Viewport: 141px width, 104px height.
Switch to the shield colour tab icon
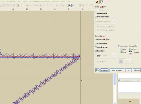click(x=97, y=2)
